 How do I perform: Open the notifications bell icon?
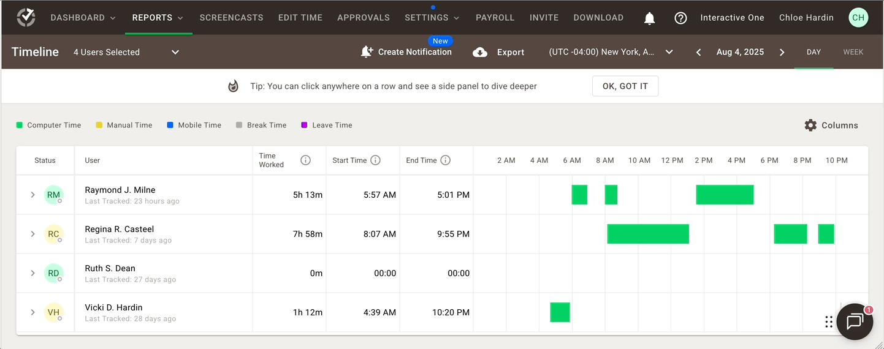point(650,18)
